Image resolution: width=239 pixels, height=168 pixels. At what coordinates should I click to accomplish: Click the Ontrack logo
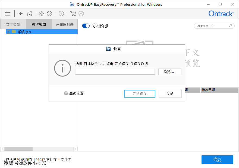tap(221, 14)
